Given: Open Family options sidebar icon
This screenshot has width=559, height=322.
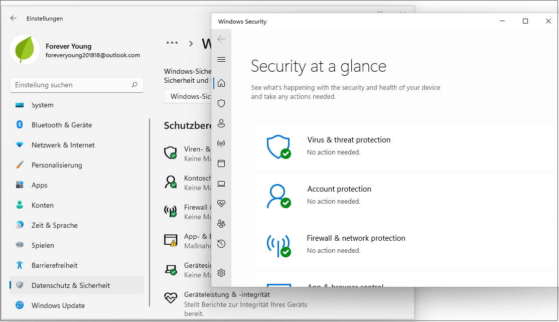Looking at the screenshot, I should coord(221,224).
